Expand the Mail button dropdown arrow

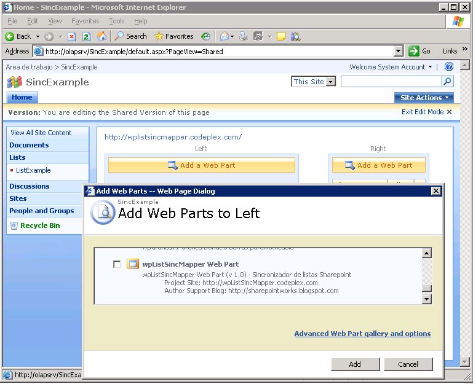point(232,36)
